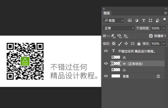Switch to the 图层 tab
The width and height of the screenshot is (168, 108).
coord(107,13)
